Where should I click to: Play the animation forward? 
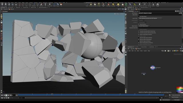(x=8, y=95)
